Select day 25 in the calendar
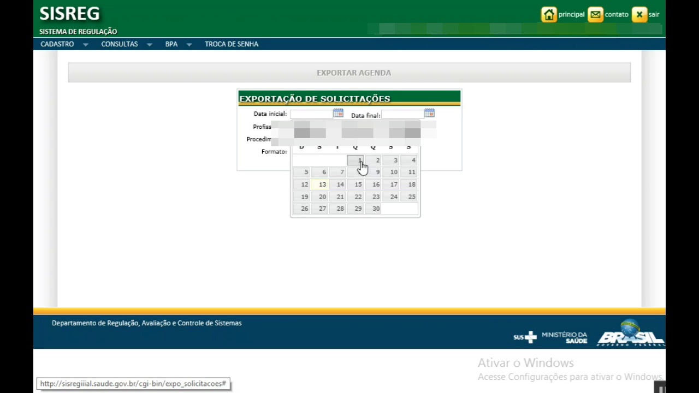The image size is (699, 393). pos(409,196)
